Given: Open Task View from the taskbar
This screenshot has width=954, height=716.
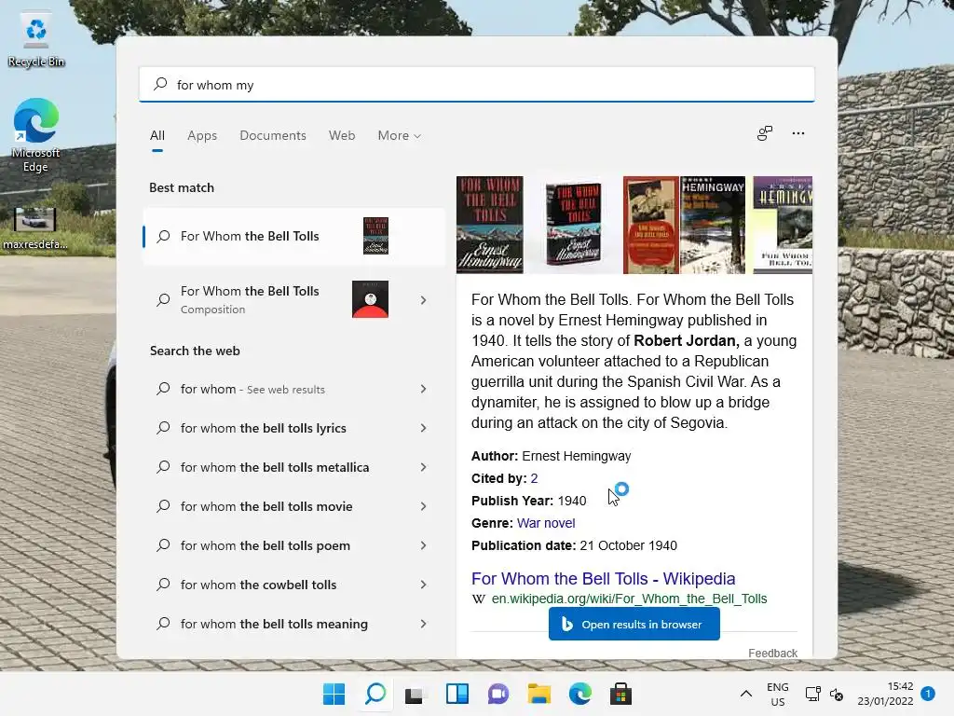Looking at the screenshot, I should [x=416, y=694].
